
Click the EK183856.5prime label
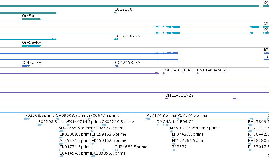pyautogui.click(x=108, y=153)
